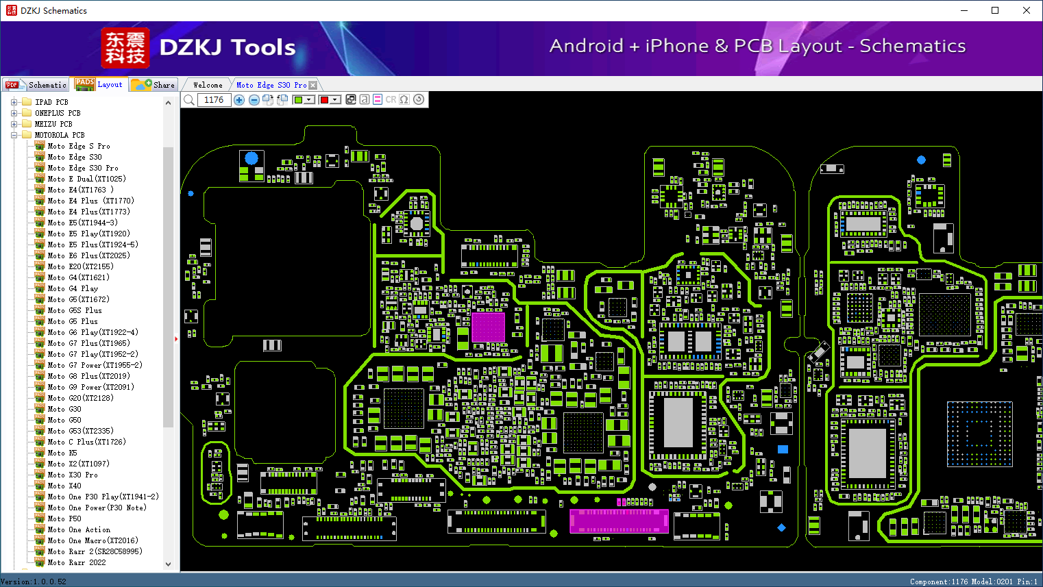Open Moto E4 Plus (XT1770) layout
Screen dimensions: 1043x587
(x=91, y=201)
